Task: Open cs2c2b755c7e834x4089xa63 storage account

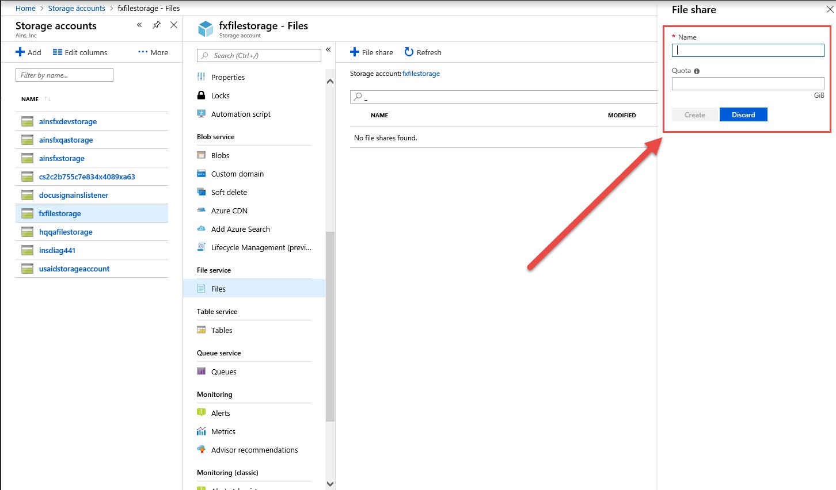Action: coord(87,177)
